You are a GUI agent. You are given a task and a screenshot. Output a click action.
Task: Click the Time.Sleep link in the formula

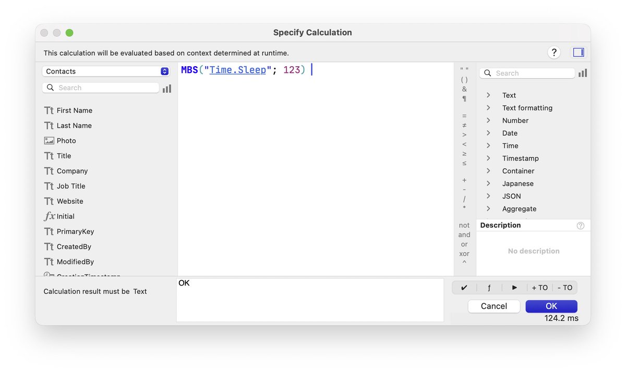[238, 70]
